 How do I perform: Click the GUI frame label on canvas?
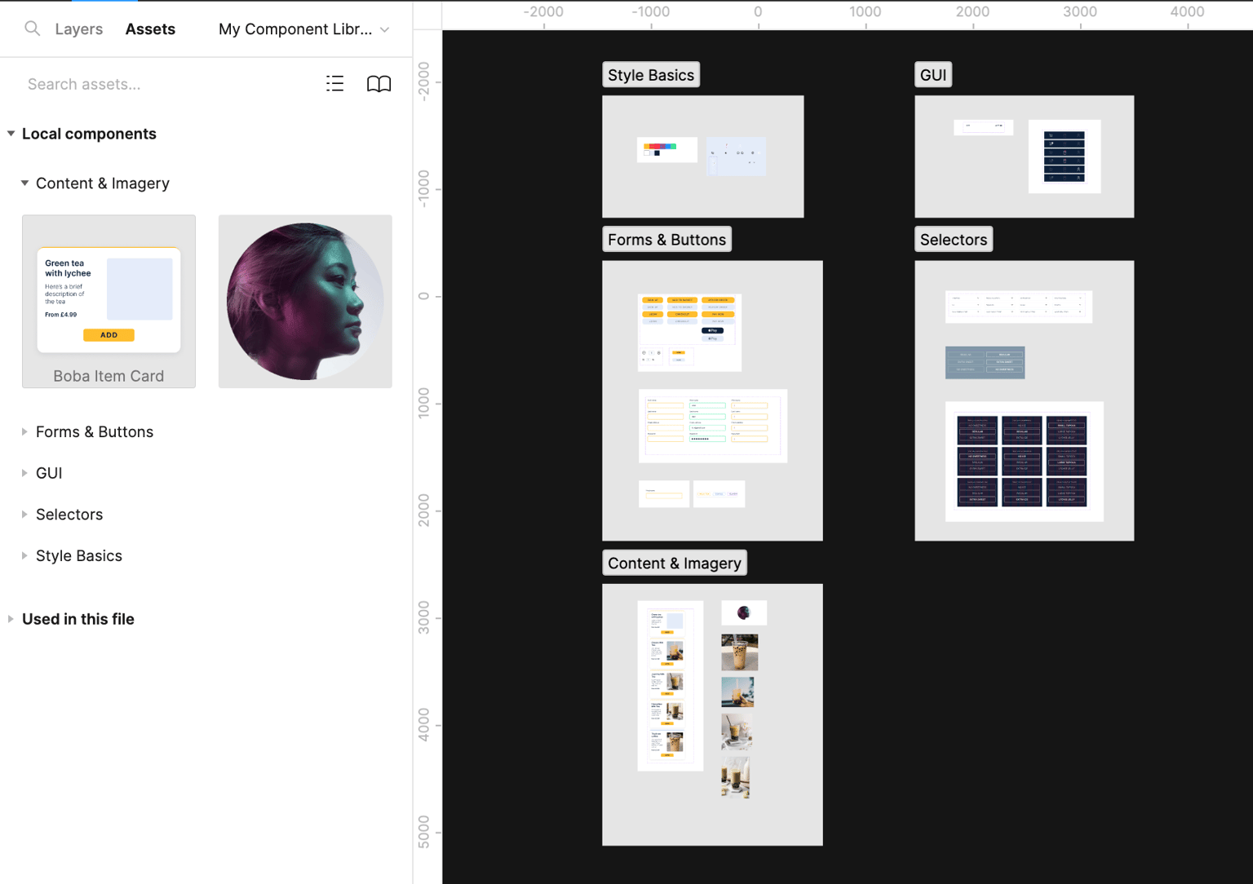(933, 75)
